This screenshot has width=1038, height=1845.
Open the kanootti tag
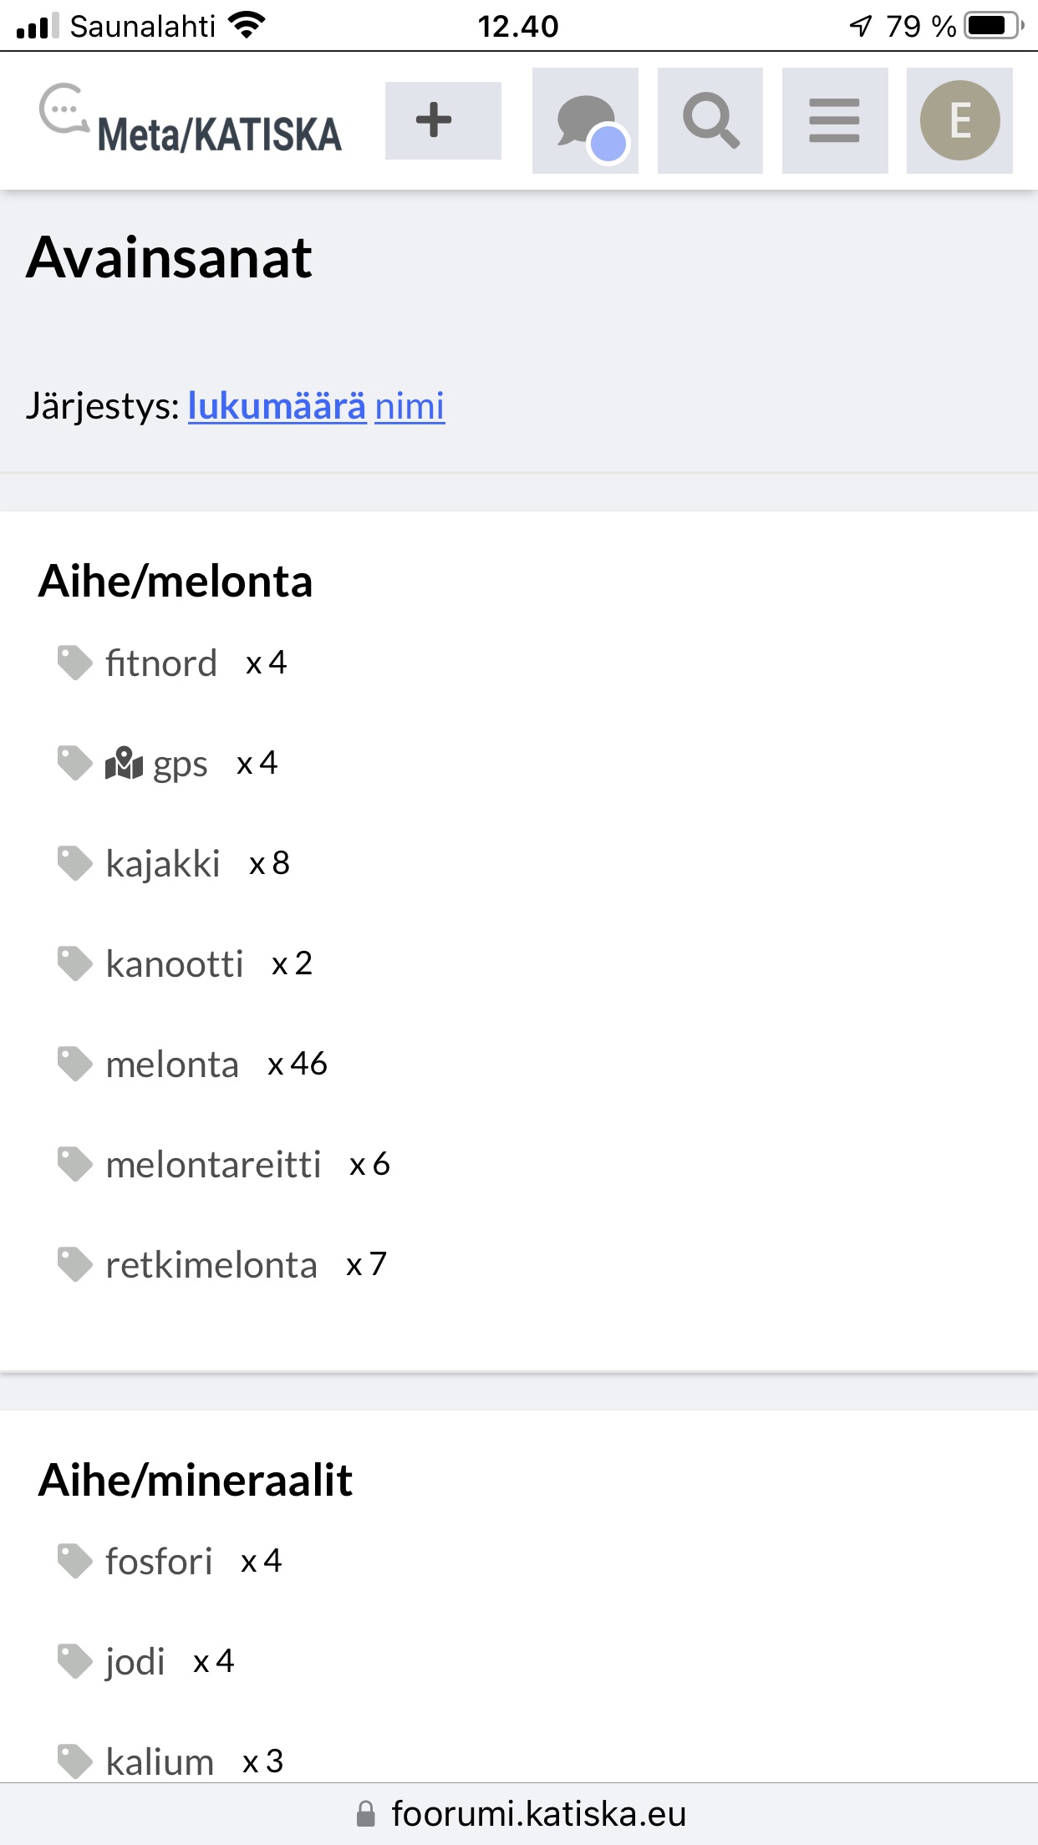[174, 963]
